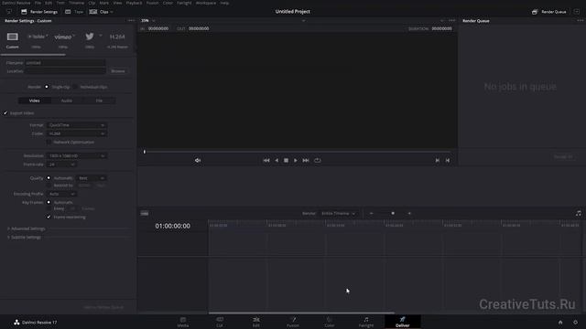Viewport: 586px width, 329px height.
Task: Open the Frame rate dropdown
Action: coord(61,164)
